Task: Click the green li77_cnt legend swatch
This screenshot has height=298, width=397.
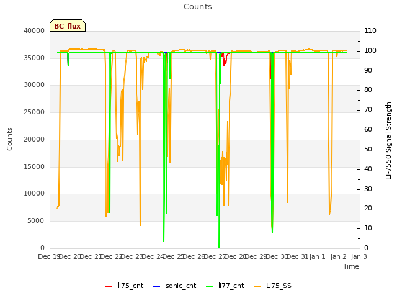Action: (210, 287)
